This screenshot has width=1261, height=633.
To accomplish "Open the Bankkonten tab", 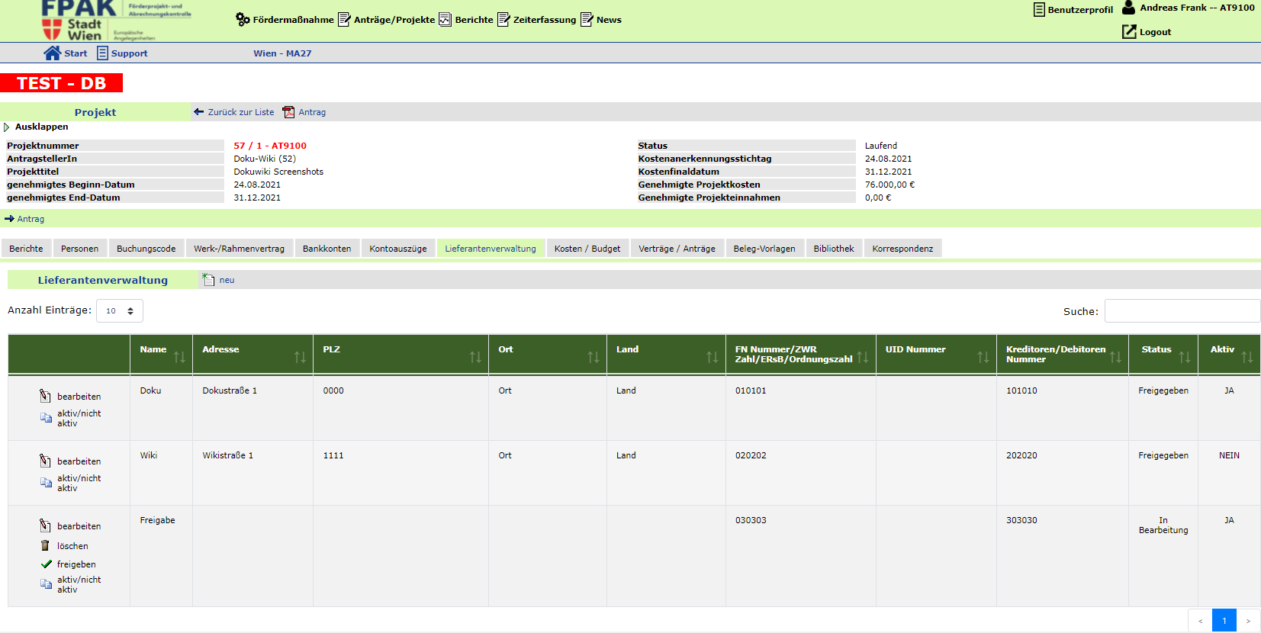I will [x=327, y=249].
